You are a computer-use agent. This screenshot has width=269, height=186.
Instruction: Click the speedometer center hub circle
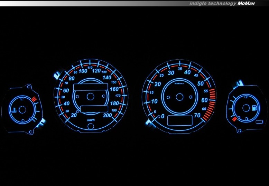click(x=90, y=97)
